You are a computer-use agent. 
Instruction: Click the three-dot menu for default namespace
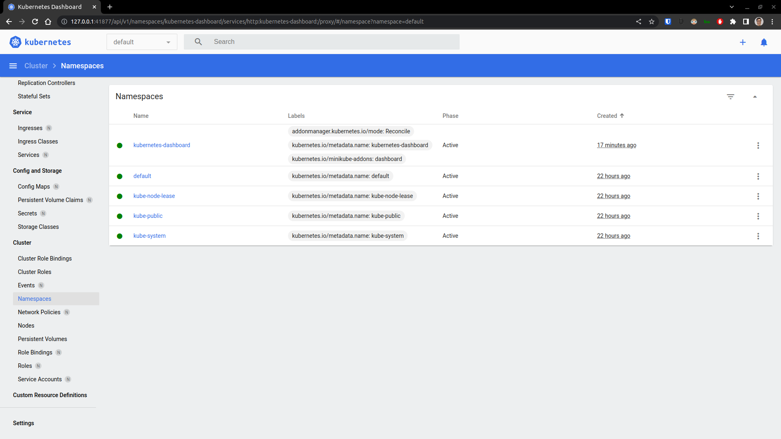[x=759, y=176]
